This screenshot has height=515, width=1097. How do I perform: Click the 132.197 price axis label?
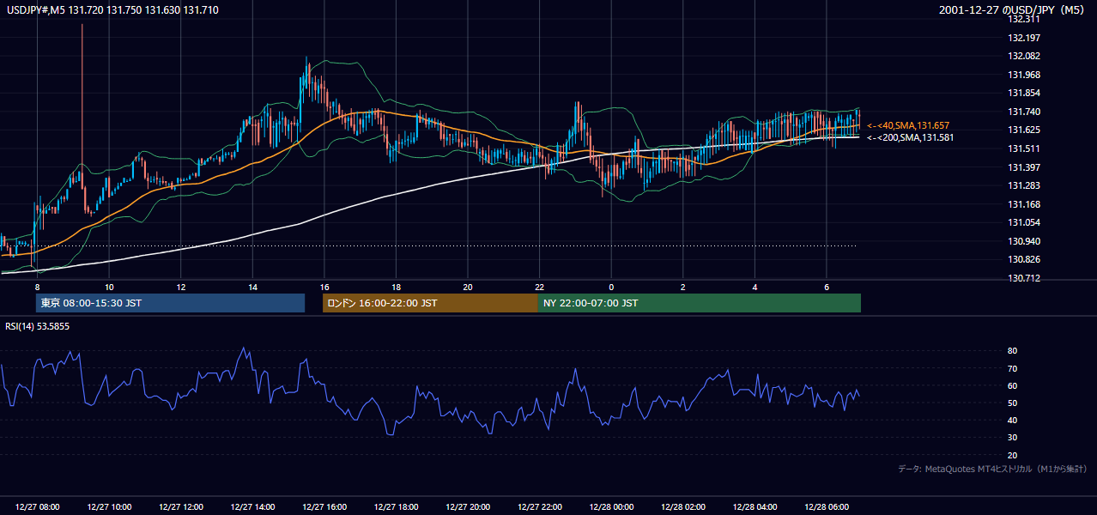pyautogui.click(x=1026, y=38)
